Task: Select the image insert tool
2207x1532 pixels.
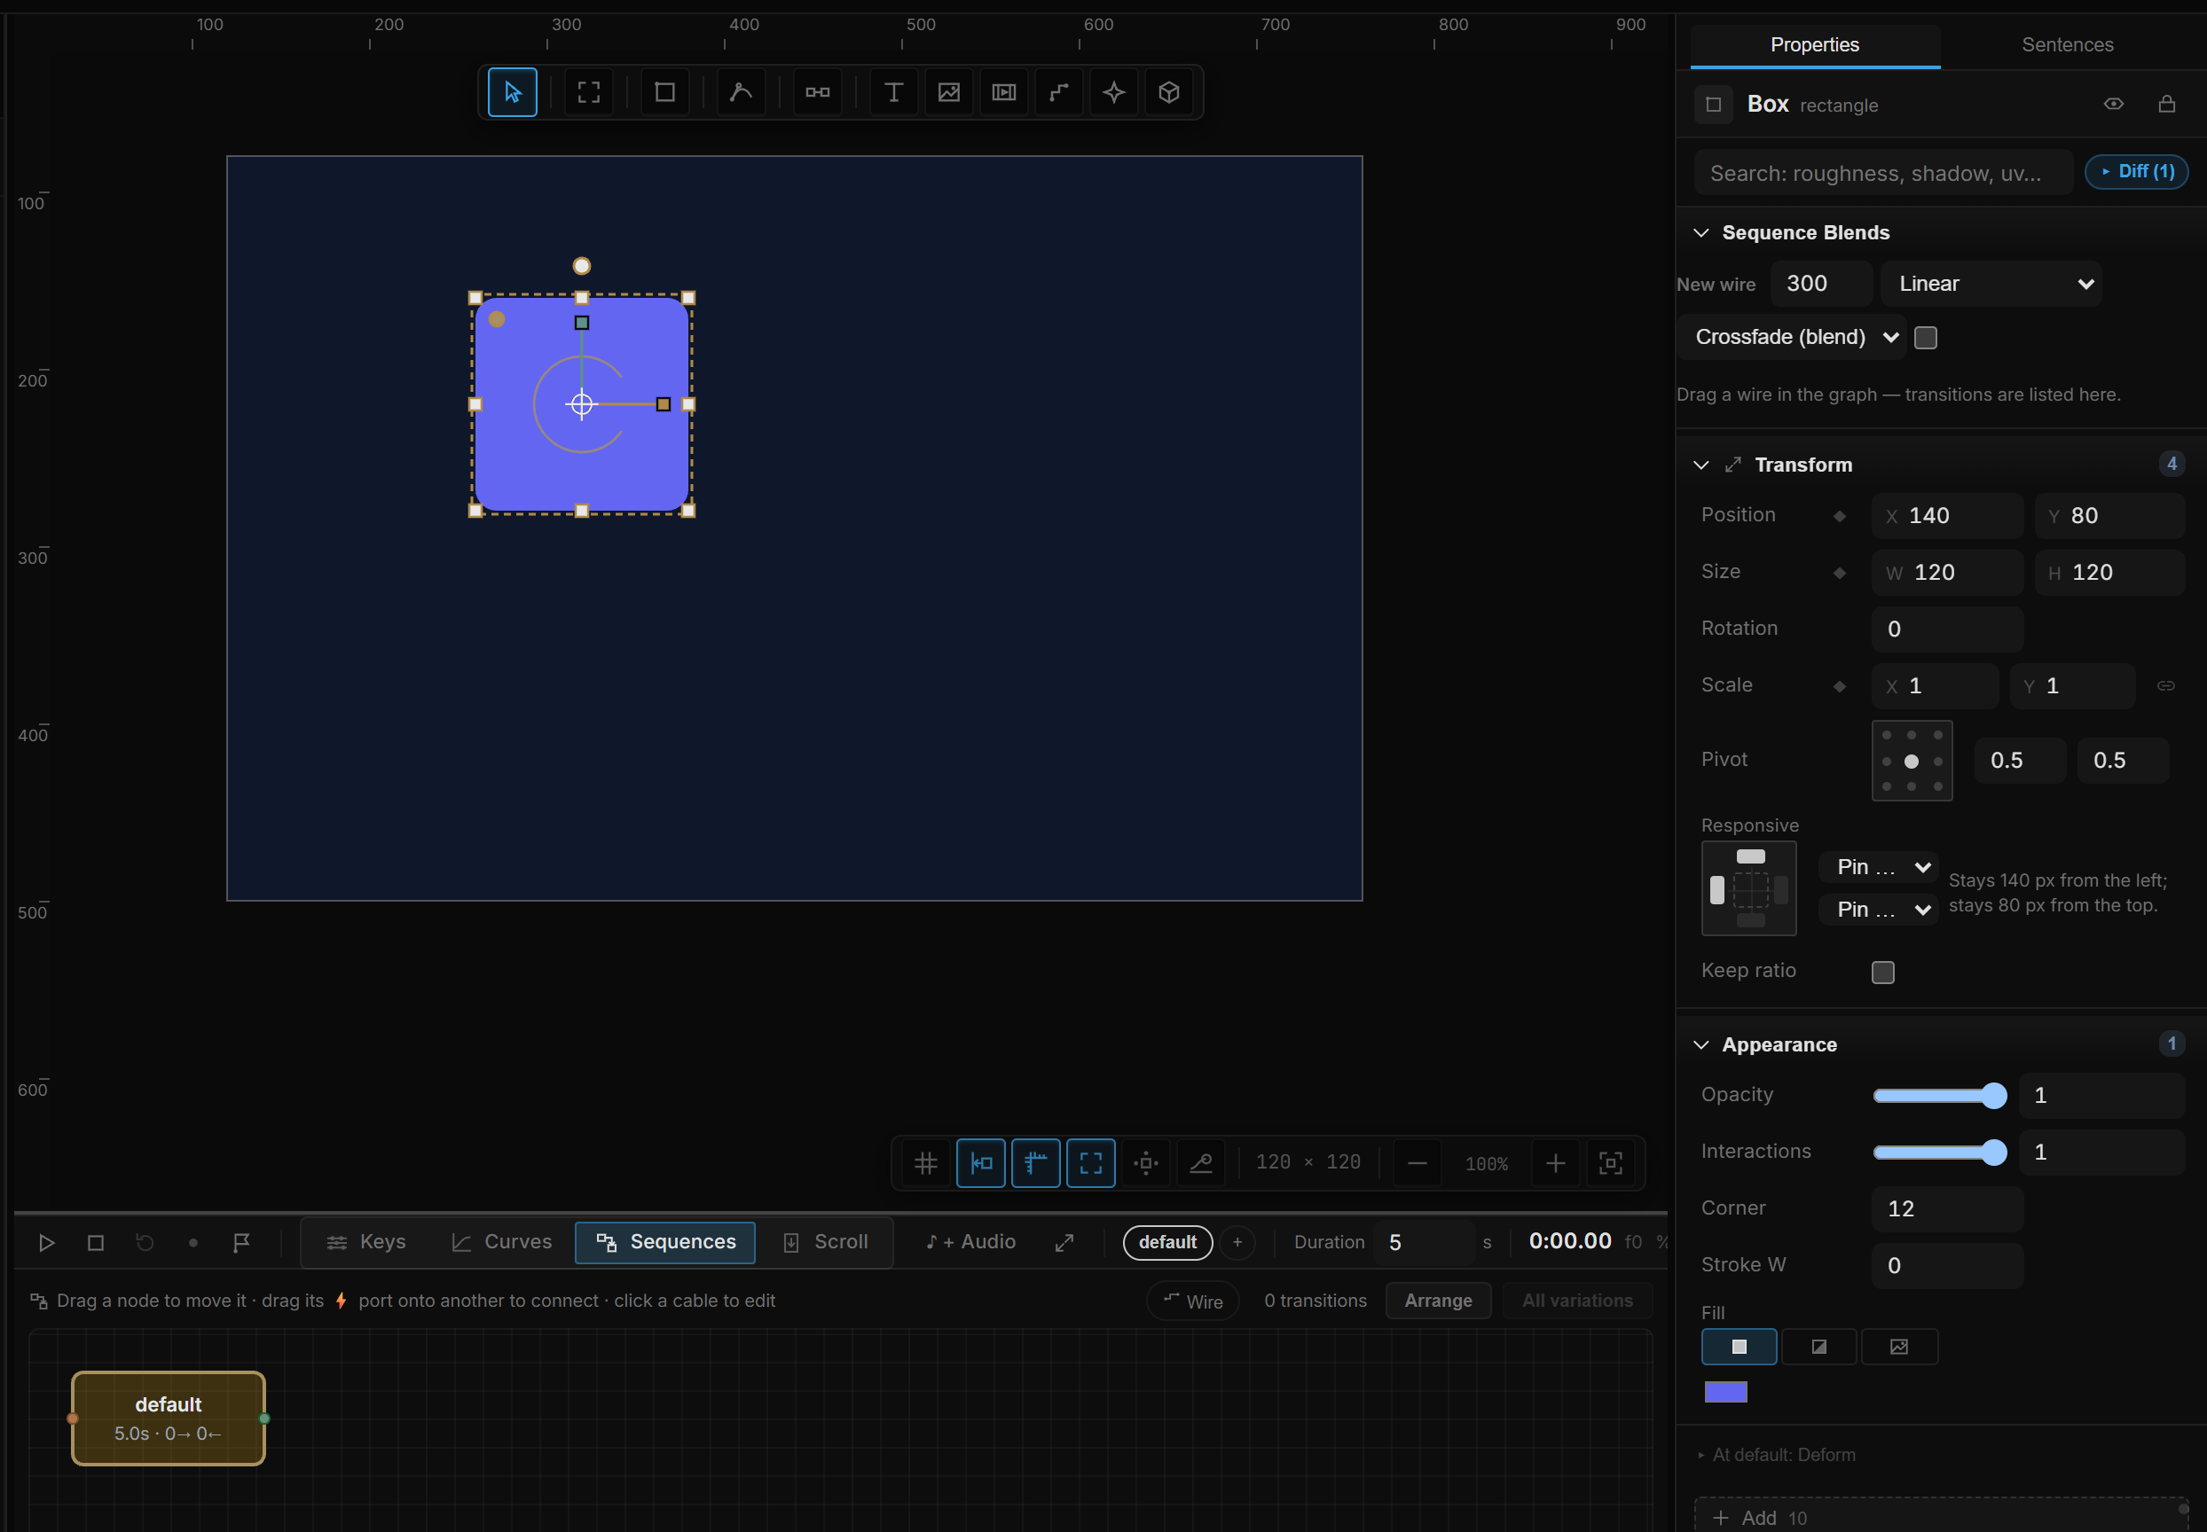Action: click(x=949, y=92)
